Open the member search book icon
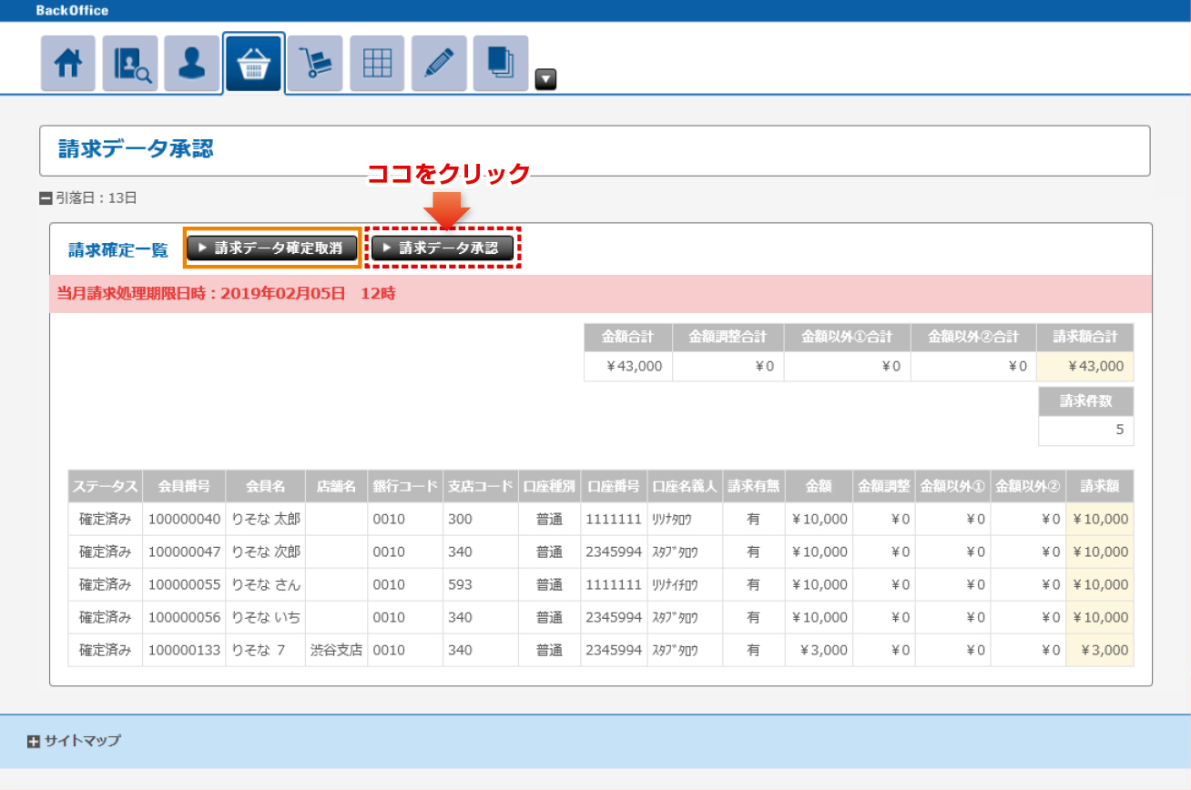This screenshot has width=1191, height=790. pos(130,64)
